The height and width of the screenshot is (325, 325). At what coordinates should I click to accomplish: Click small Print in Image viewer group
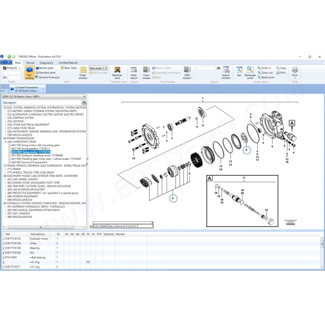coord(281,73)
